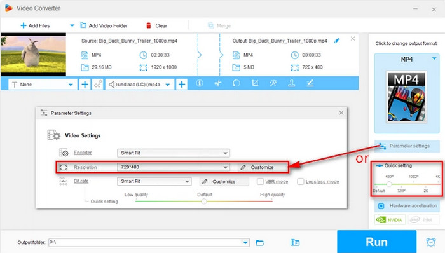The width and height of the screenshot is (445, 253).
Task: Open the subtitle None dropdown
Action: [43, 85]
